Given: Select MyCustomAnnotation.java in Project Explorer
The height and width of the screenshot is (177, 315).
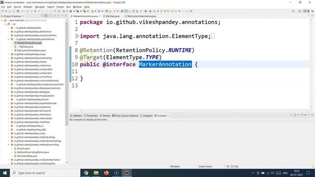Looking at the screenshot, I should pyautogui.click(x=31, y=50).
